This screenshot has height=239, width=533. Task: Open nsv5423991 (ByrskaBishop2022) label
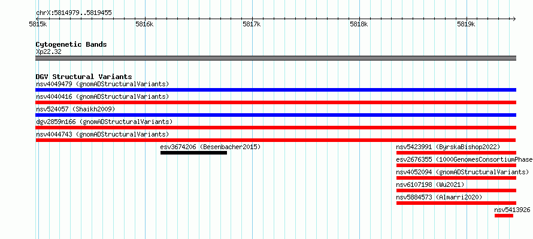[x=448, y=147]
